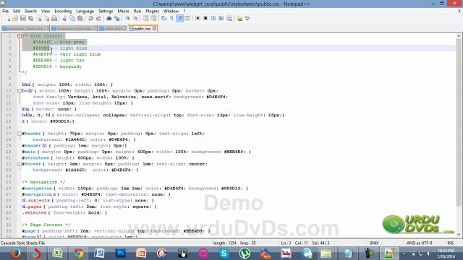This screenshot has height=260, width=463.
Task: Toggle INS insert mode in status bar
Action: coord(450,243)
